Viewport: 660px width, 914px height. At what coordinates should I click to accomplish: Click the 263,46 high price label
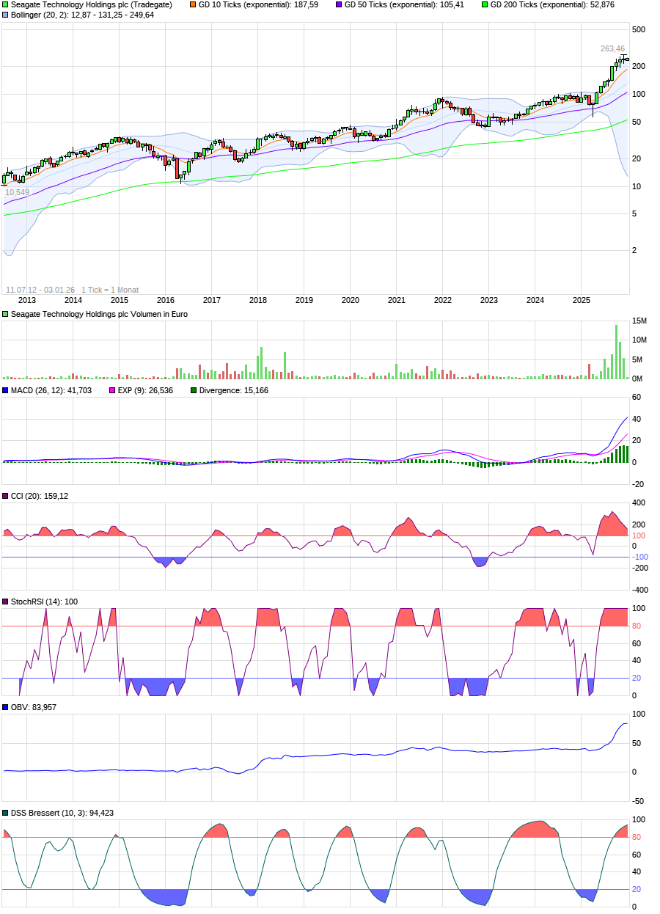tap(612, 48)
